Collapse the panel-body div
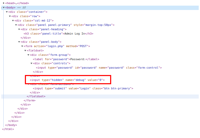Screen dimensions: 200x138 pyautogui.click(x=19, y=42)
